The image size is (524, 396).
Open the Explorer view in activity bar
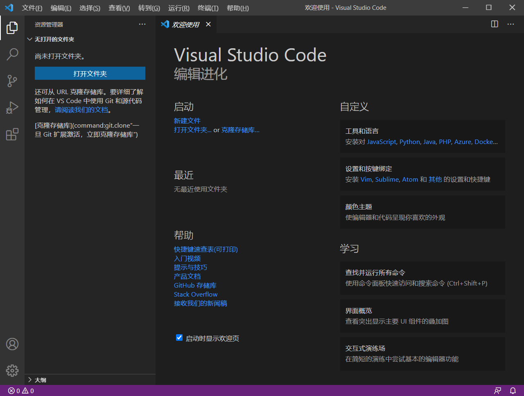pos(12,28)
